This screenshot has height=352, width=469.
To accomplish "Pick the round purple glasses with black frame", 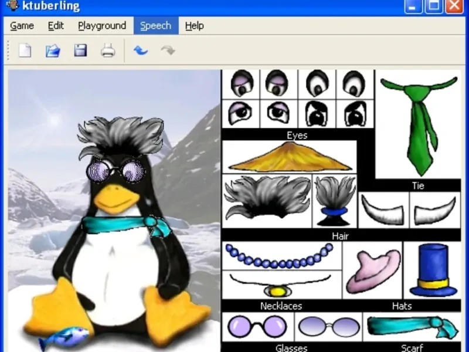I will coord(257,327).
